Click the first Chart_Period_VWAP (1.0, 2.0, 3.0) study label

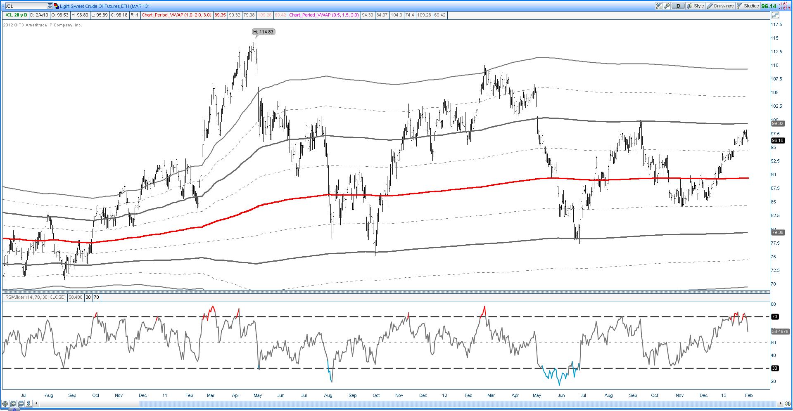pyautogui.click(x=176, y=15)
